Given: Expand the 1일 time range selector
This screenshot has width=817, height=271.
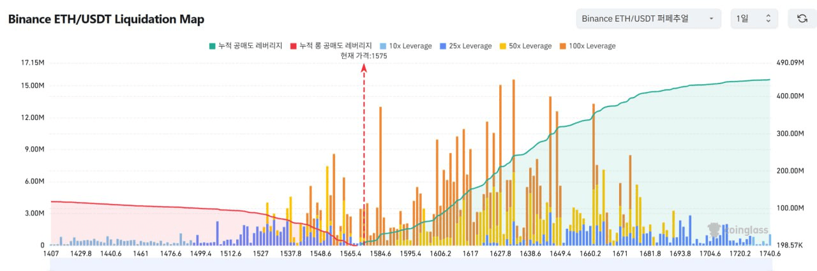Looking at the screenshot, I should pyautogui.click(x=754, y=18).
